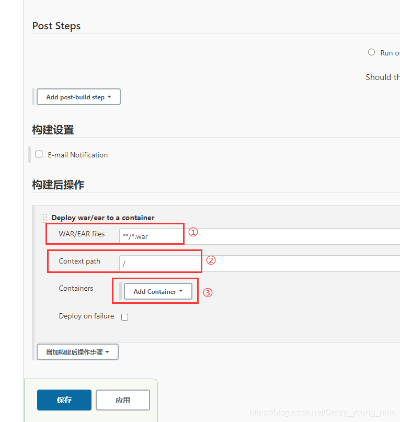Click the Post Steps heading
The height and width of the screenshot is (422, 400).
click(x=56, y=26)
